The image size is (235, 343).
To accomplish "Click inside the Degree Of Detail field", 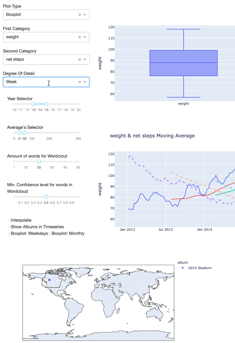I will (x=40, y=82).
